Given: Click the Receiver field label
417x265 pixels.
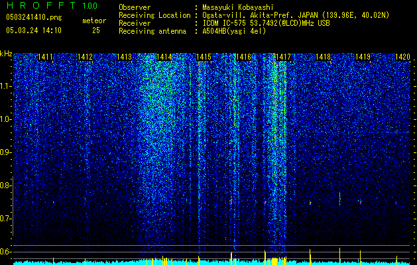Looking at the screenshot, I should (135, 23).
